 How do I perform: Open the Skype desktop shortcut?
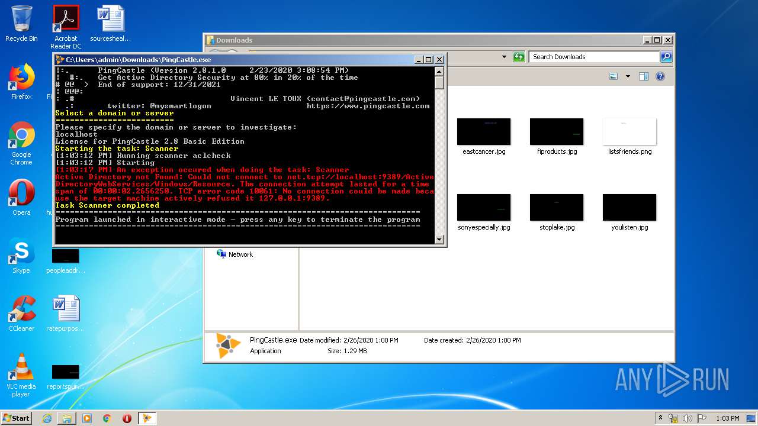pyautogui.click(x=21, y=256)
